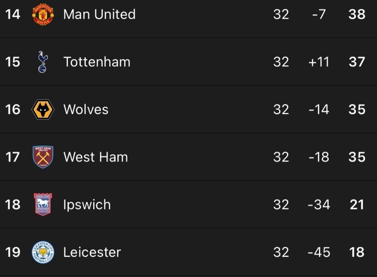Tap the Ipswich club badge
The height and width of the screenshot is (277, 377).
43,205
